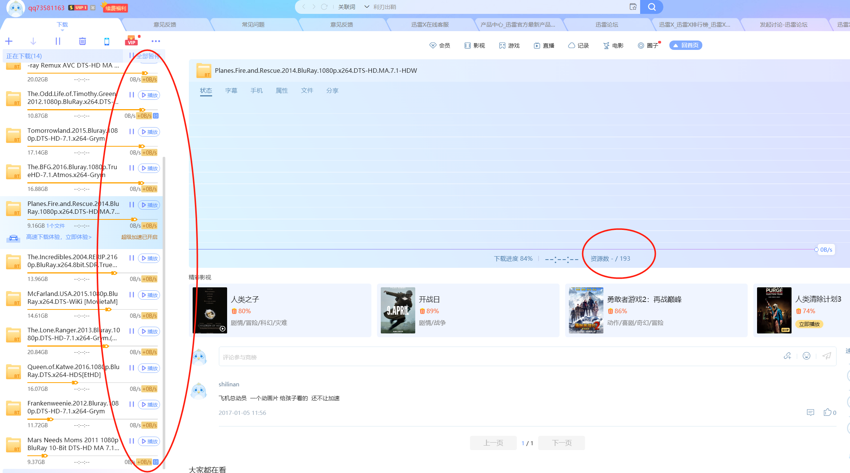The width and height of the screenshot is (850, 473).
Task: Switch to the 字幕 subtitles tab
Action: tap(231, 90)
